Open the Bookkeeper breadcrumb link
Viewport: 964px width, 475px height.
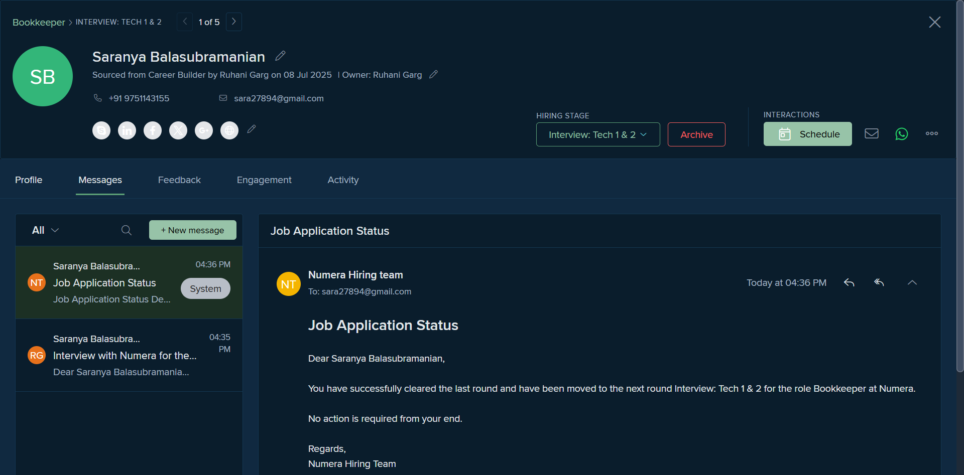coord(39,22)
